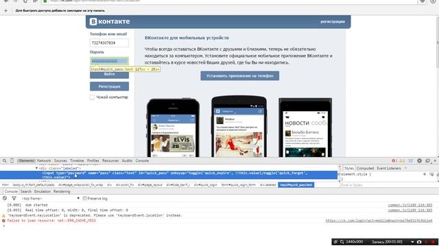
Task: Collapse the div class="labeled" node
Action: coord(36,168)
